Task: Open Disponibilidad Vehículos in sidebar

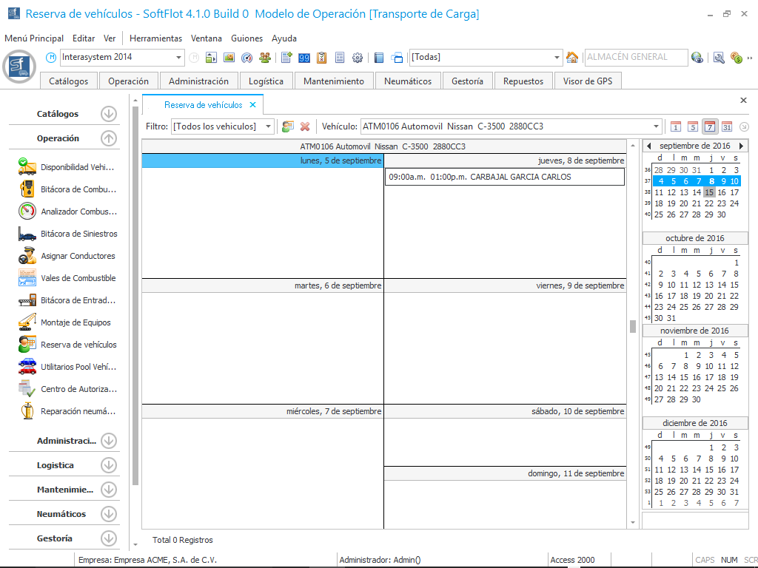Action: point(78,167)
